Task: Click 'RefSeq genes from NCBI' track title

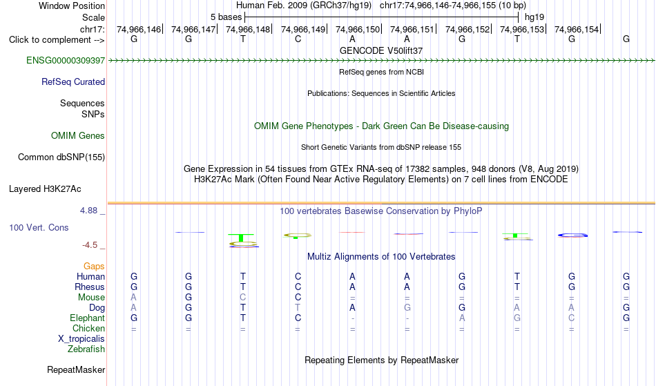Action: pyautogui.click(x=382, y=72)
